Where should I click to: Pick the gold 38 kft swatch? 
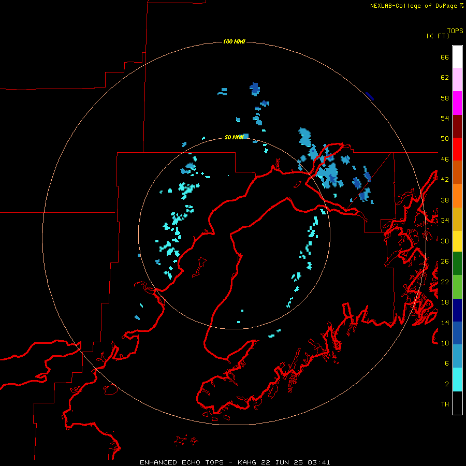(x=457, y=219)
